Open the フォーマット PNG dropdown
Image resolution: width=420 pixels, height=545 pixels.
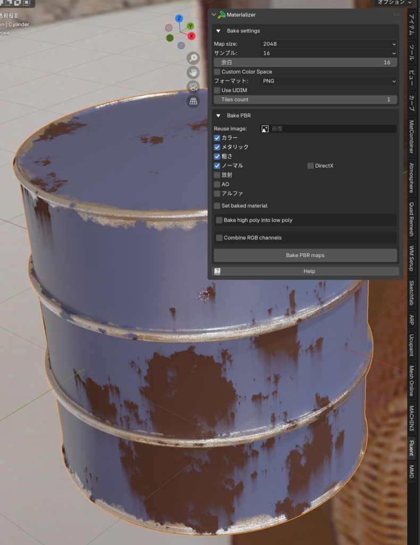[x=329, y=81]
